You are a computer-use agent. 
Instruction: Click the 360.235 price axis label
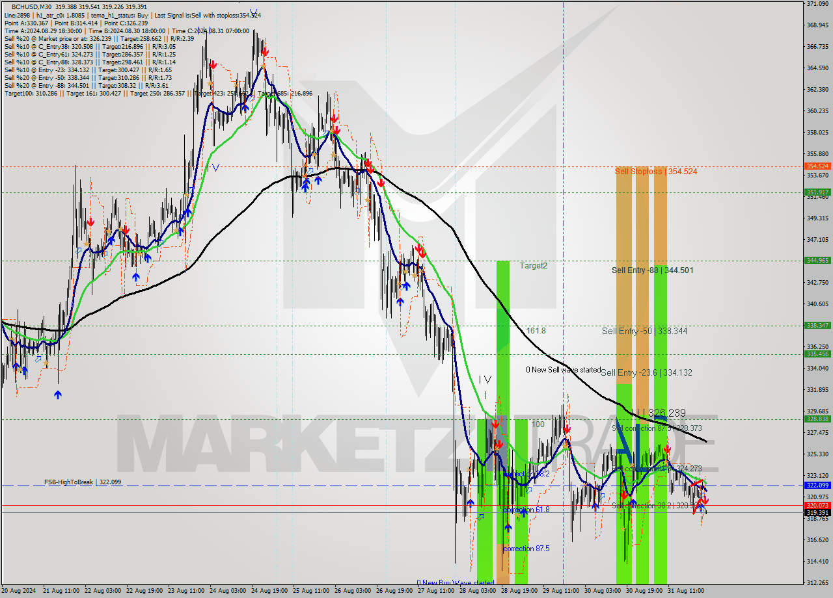click(x=817, y=111)
